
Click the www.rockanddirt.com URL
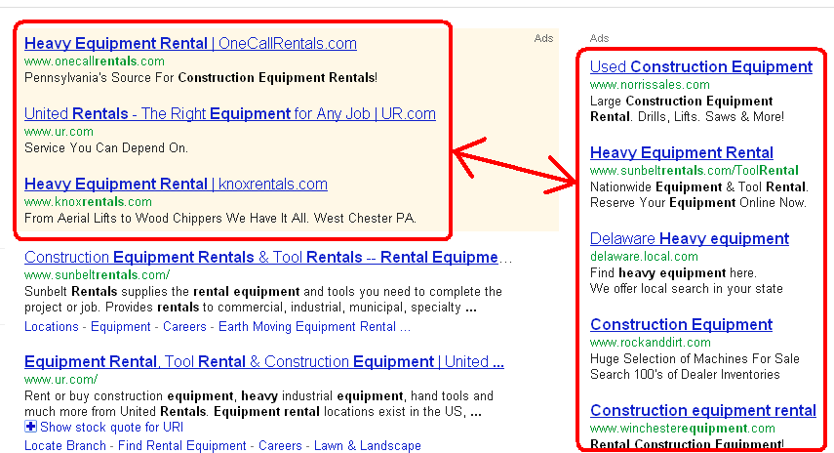coord(650,343)
